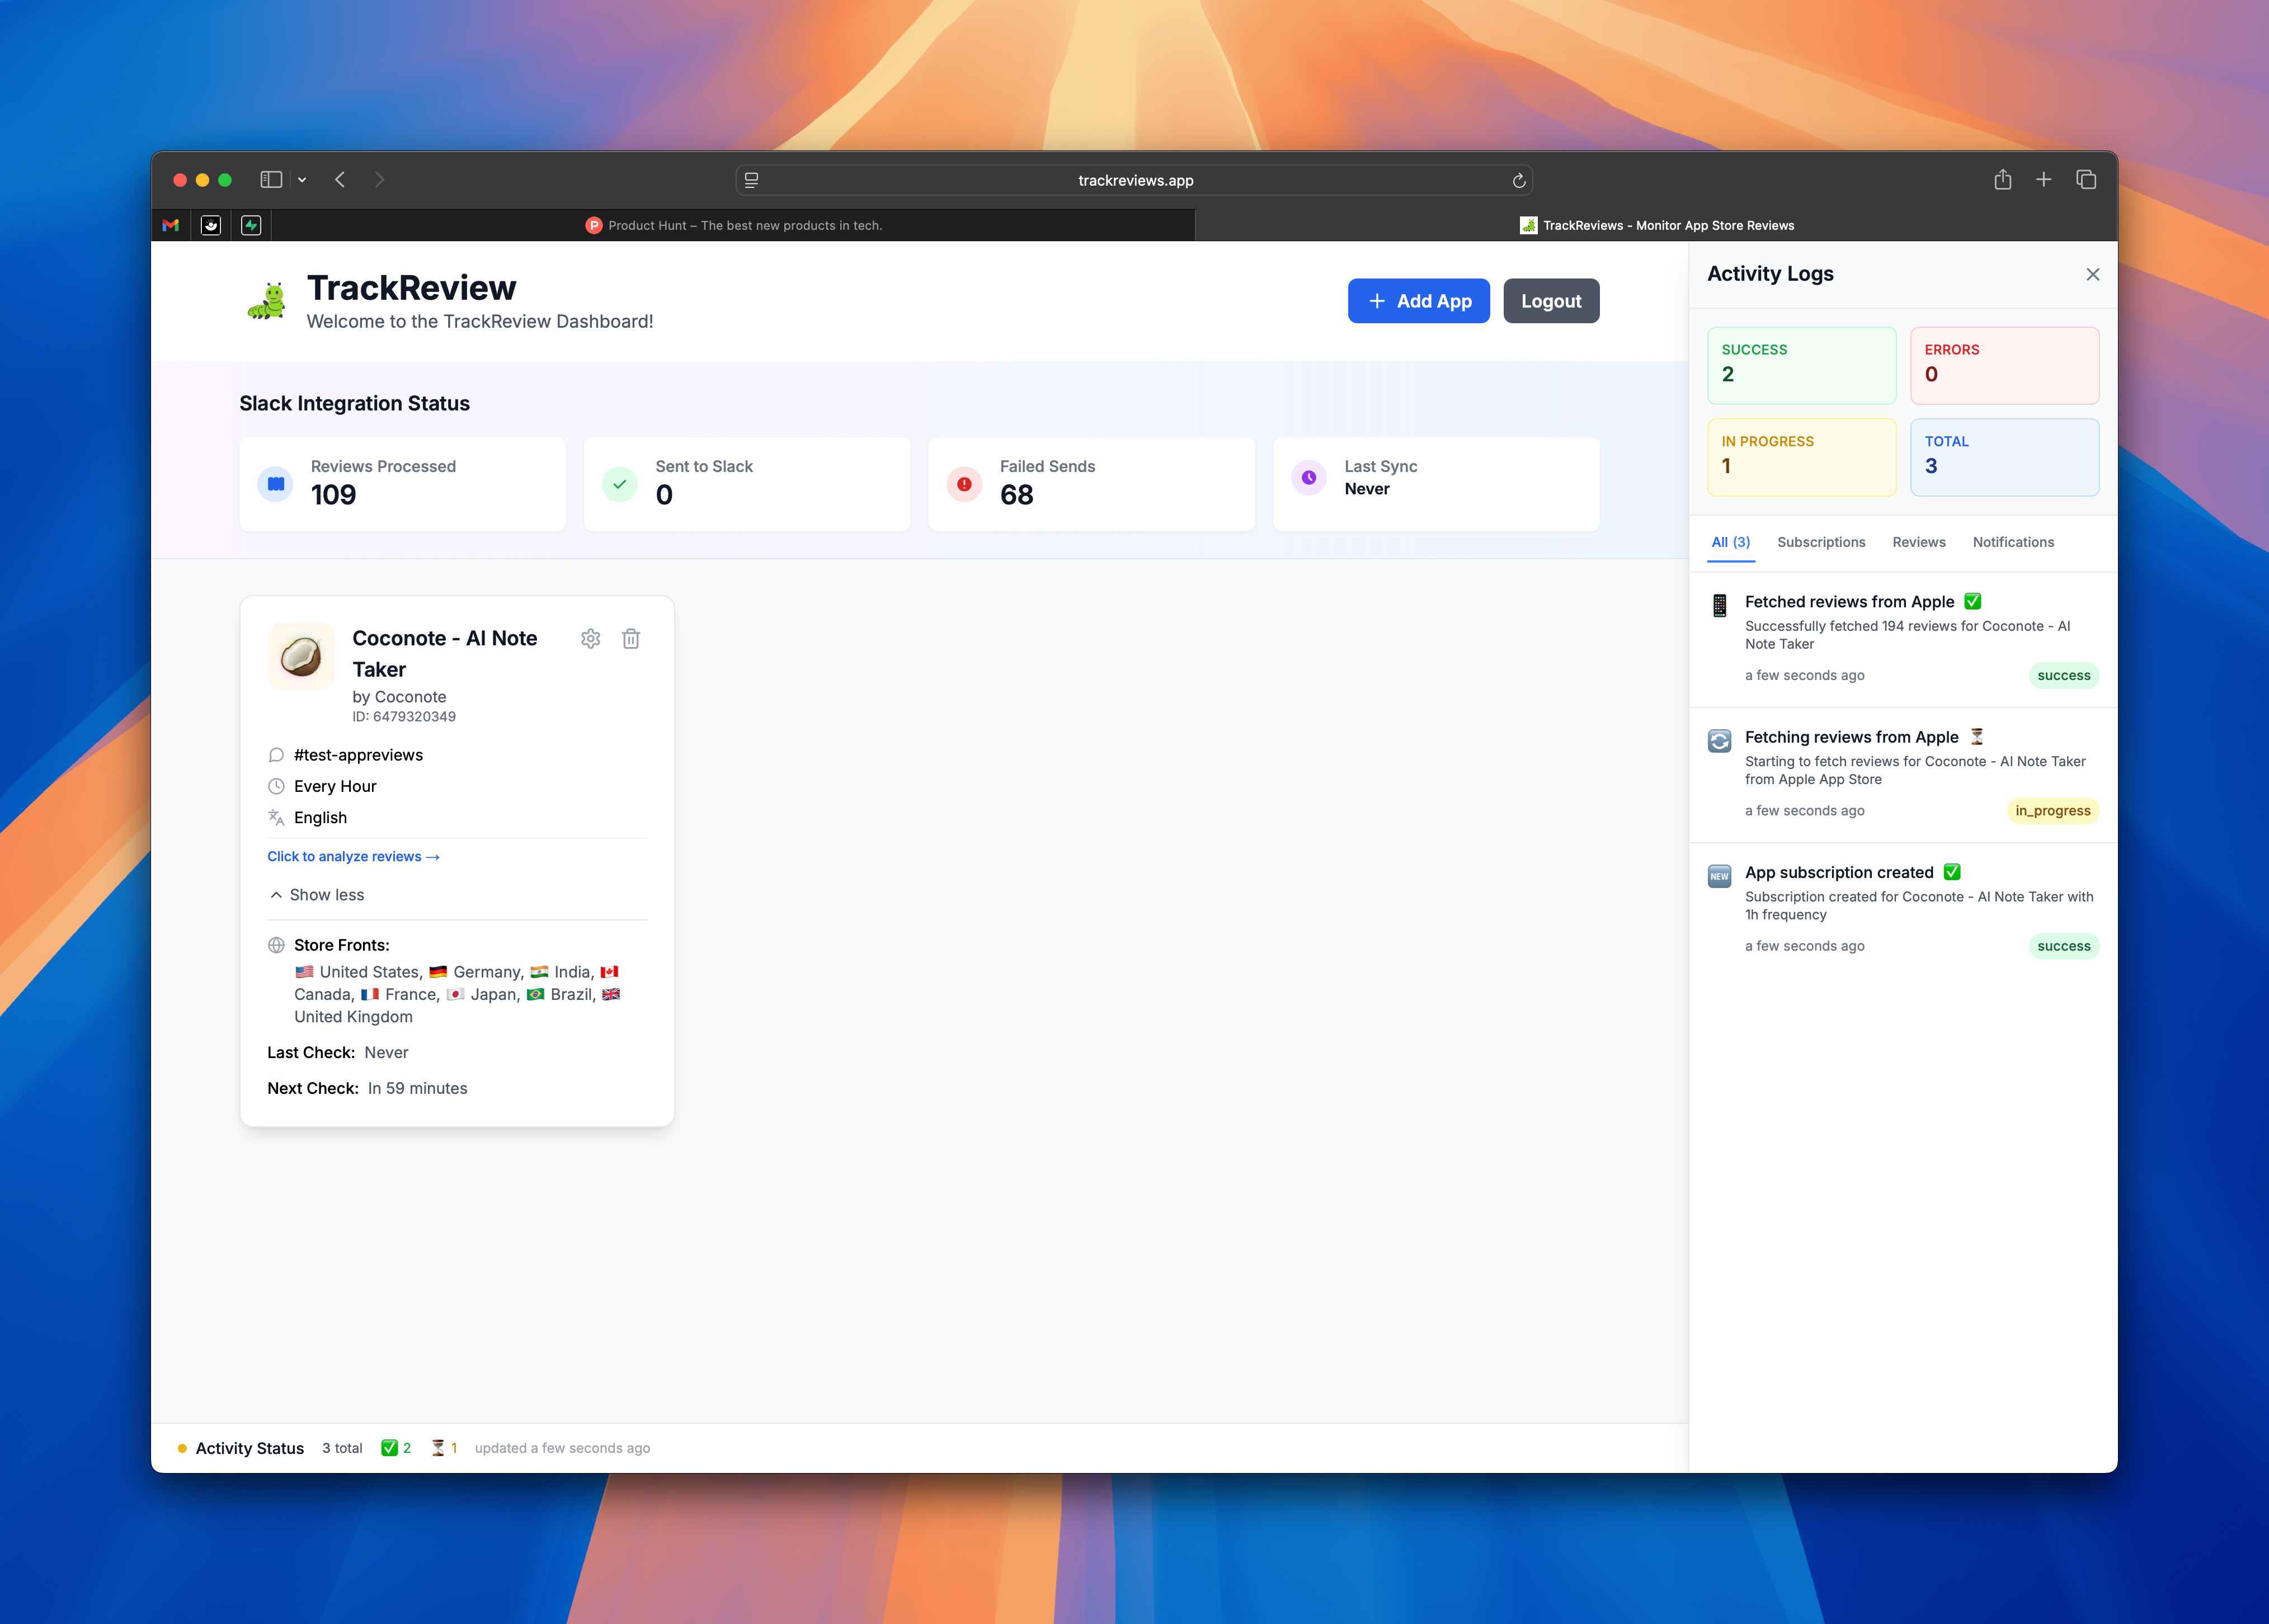Toggle Safari sidebar
Image resolution: width=2269 pixels, height=1624 pixels.
click(x=271, y=180)
